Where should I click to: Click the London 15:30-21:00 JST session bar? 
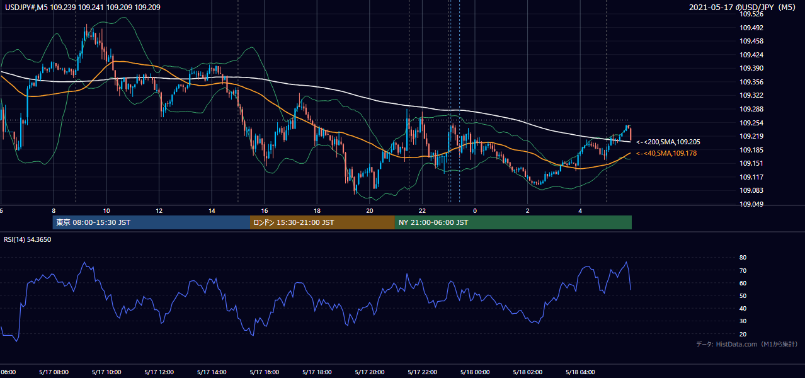tap(323, 222)
